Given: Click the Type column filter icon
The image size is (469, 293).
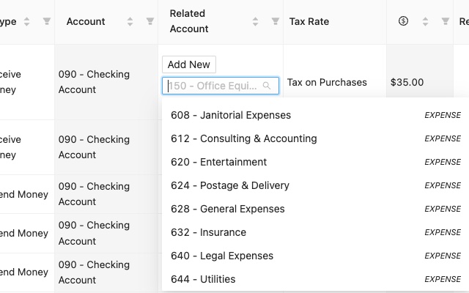Looking at the screenshot, I should click(47, 22).
